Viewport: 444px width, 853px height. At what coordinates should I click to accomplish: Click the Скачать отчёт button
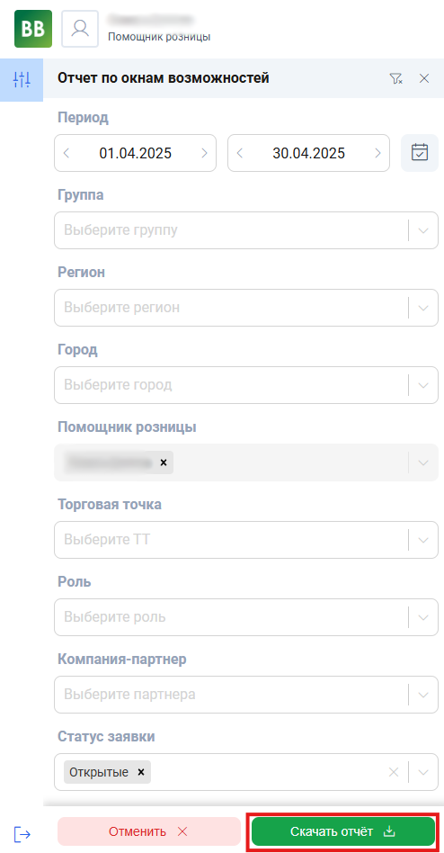point(343,831)
